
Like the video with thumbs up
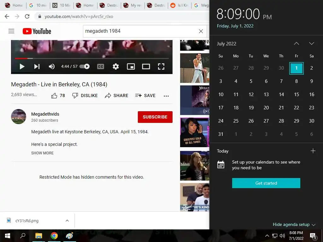pos(58,95)
